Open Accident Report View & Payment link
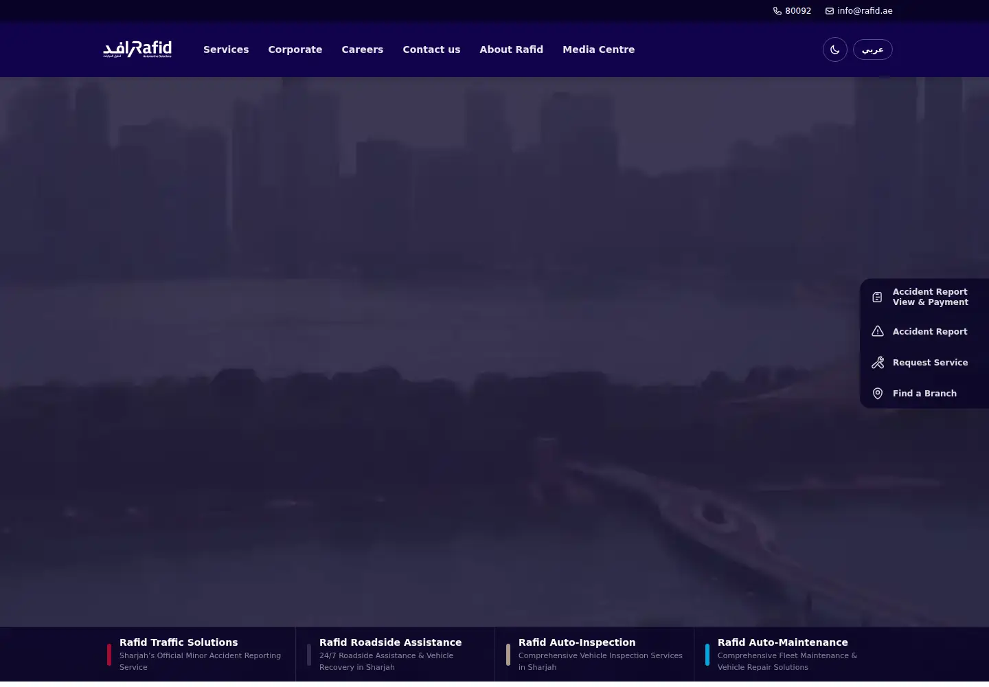This screenshot has height=687, width=989. click(924, 297)
